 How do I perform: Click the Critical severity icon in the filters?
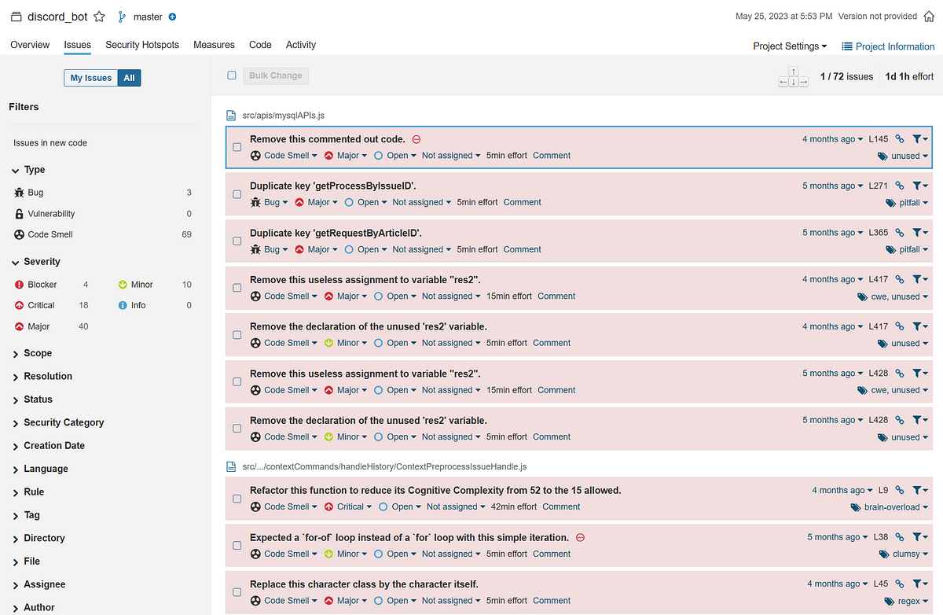click(x=20, y=305)
